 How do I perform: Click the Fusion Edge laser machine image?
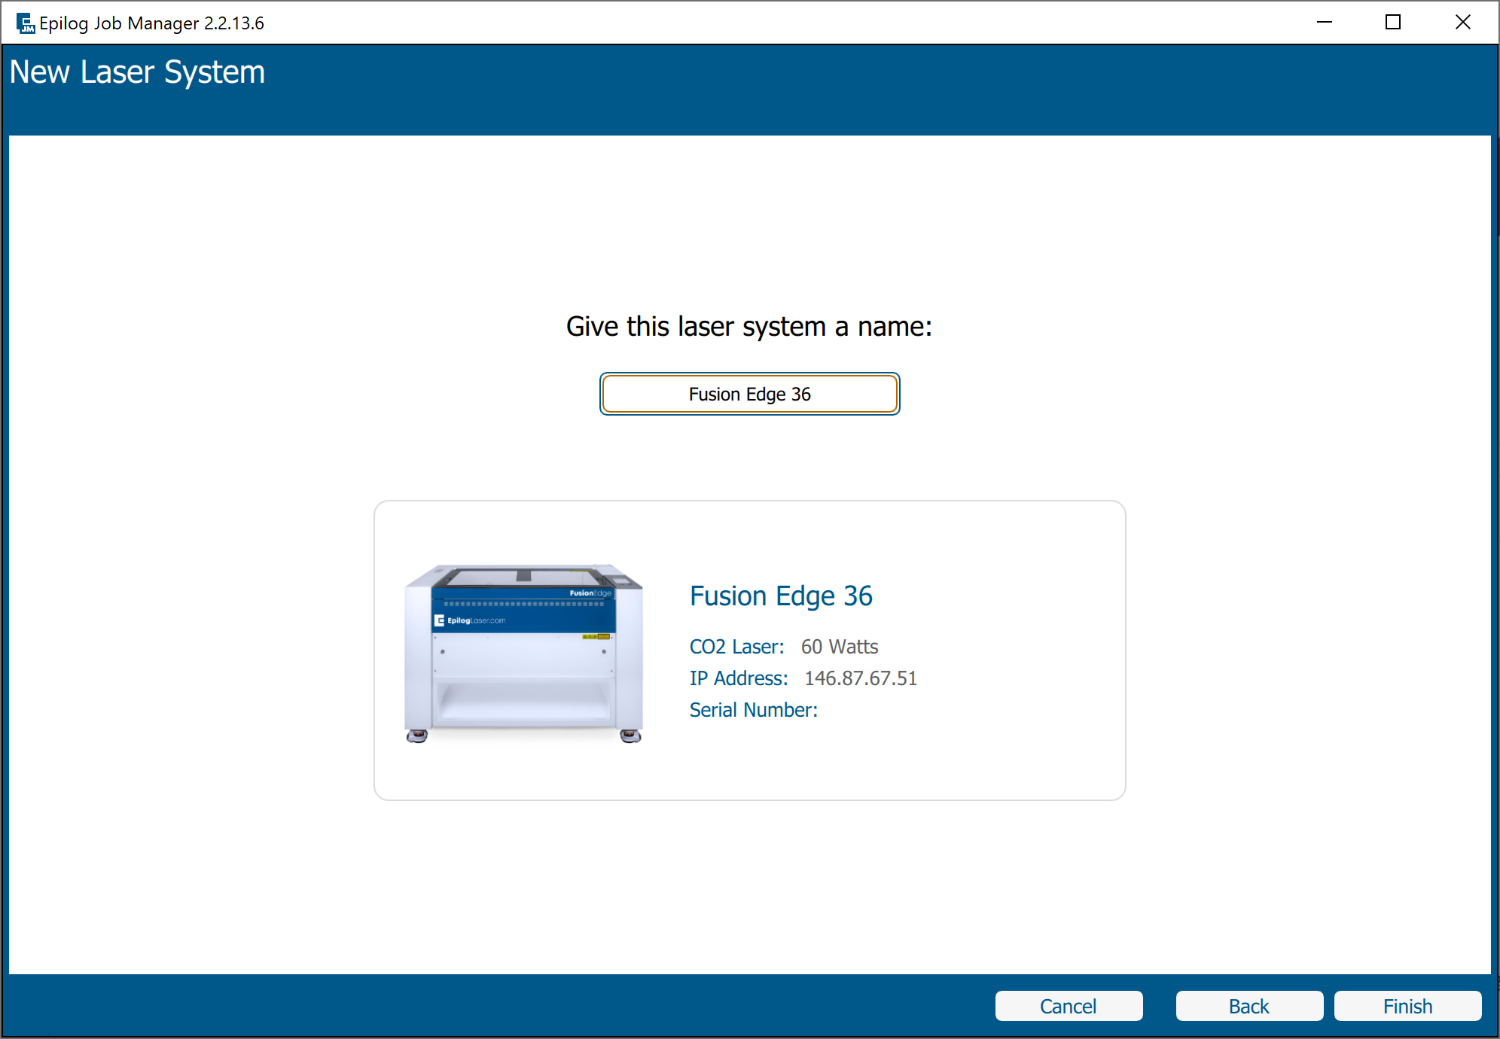click(523, 654)
